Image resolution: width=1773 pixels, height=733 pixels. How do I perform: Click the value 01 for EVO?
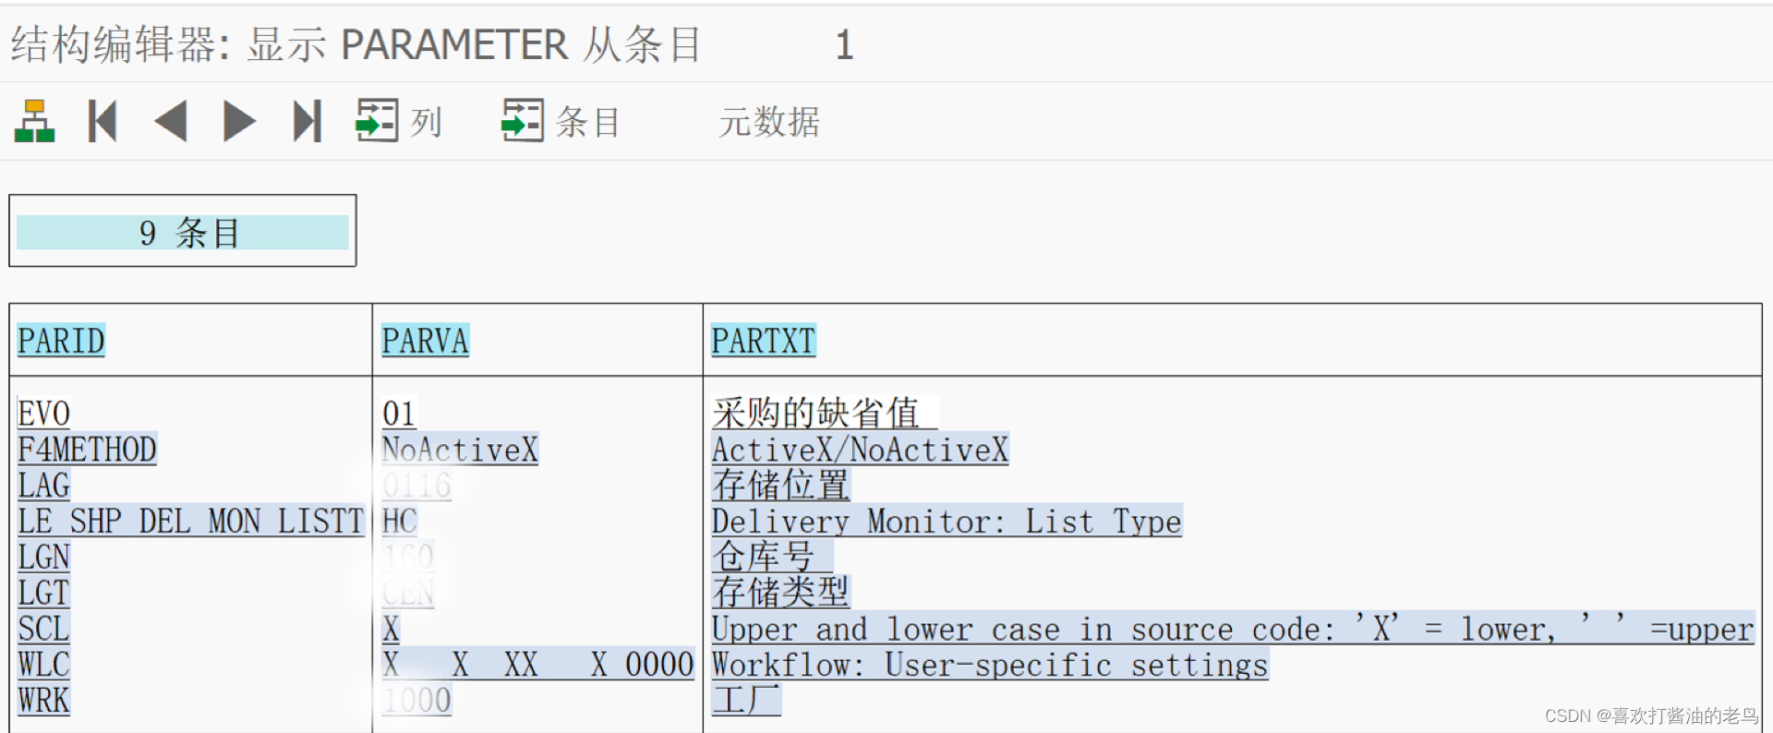tap(400, 414)
